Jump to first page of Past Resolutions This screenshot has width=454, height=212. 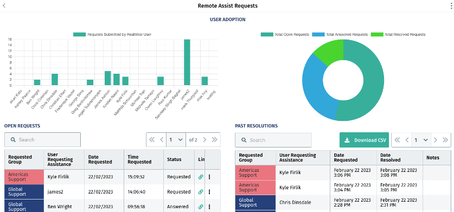coord(397,140)
